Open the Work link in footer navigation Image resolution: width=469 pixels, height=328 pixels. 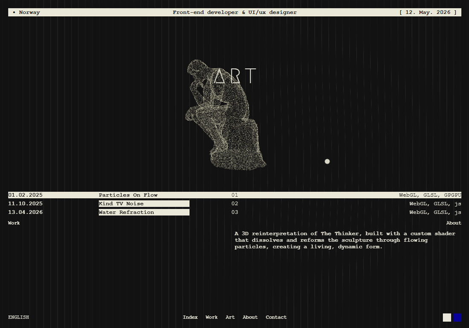click(x=211, y=317)
